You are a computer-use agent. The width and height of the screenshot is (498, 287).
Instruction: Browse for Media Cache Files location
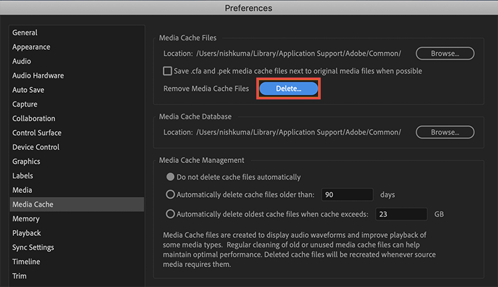(x=445, y=54)
